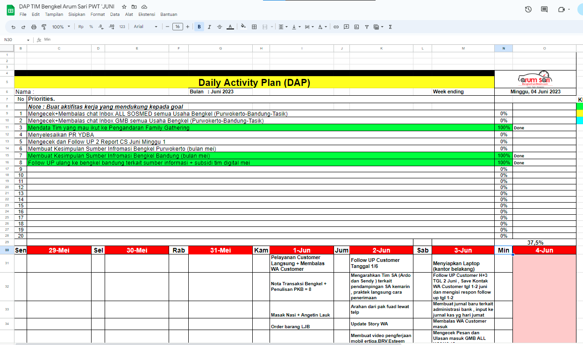Open the Edit menu
Viewport: 583px width, 345px height.
coord(36,14)
